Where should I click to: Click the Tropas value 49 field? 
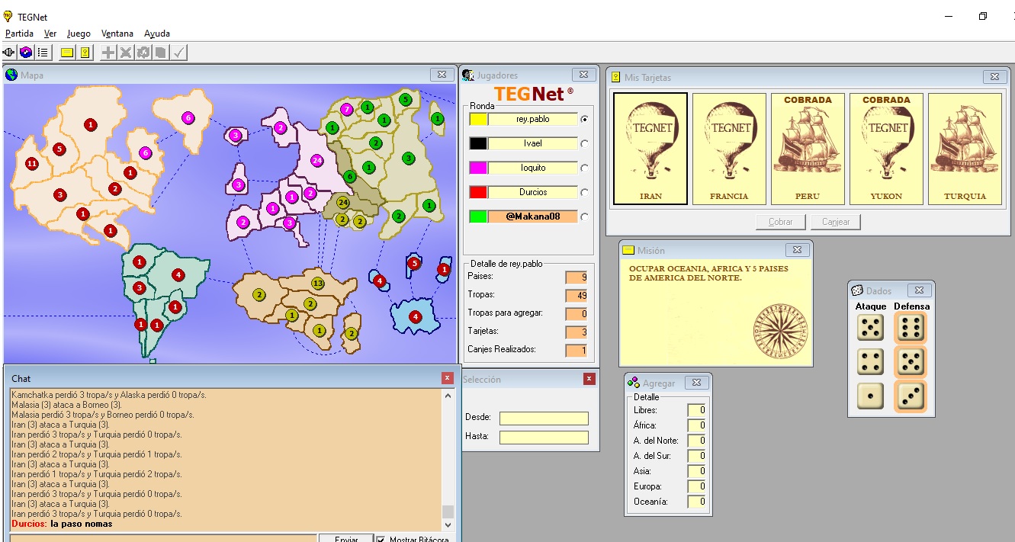pos(577,295)
